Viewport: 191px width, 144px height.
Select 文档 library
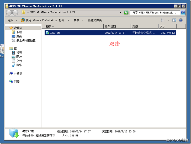coord(19,61)
